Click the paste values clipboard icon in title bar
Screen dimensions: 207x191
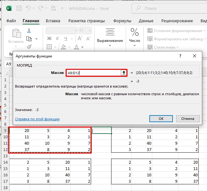[x=53, y=9]
